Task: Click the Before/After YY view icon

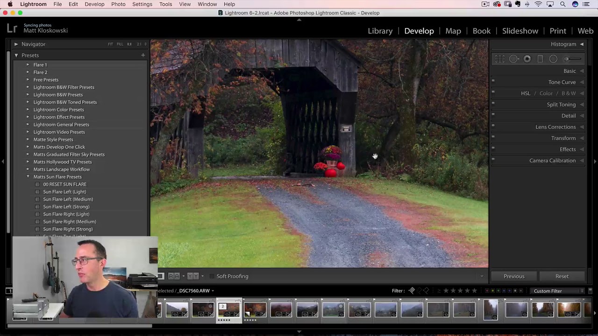Action: (x=193, y=276)
